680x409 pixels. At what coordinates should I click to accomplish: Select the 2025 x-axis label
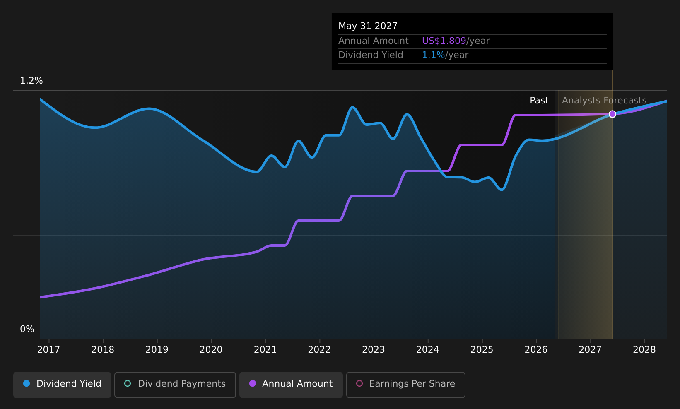[482, 350]
